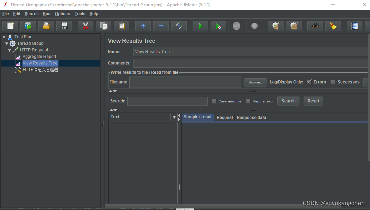The image size is (370, 210).
Task: Click the Comments input field
Action: [x=250, y=63]
